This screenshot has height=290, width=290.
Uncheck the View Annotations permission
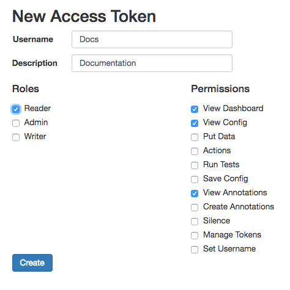[x=195, y=194]
